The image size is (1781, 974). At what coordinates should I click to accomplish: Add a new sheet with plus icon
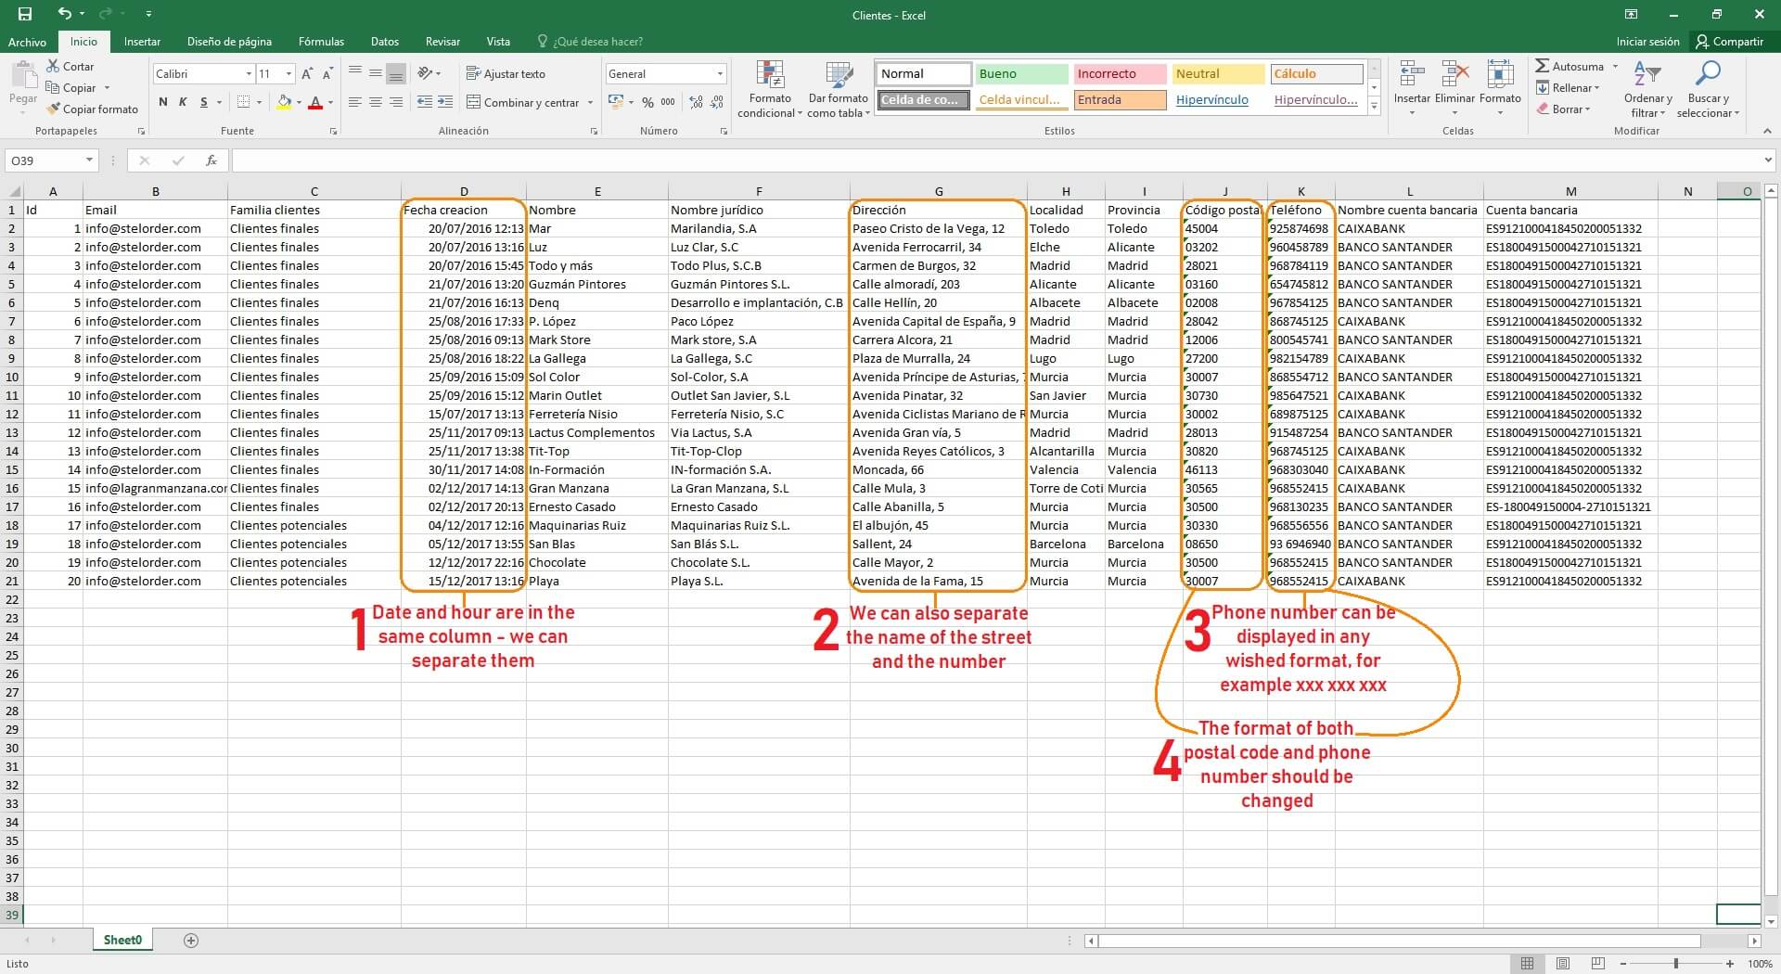click(191, 941)
